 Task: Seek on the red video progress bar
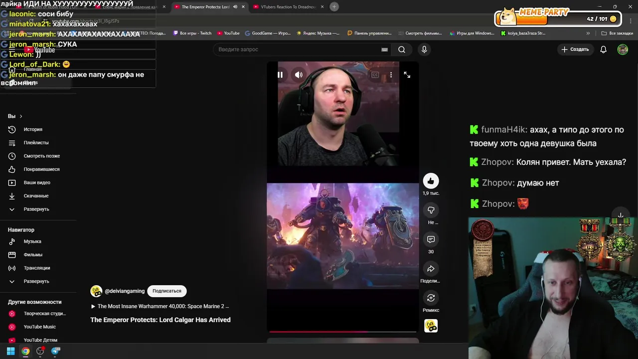pyautogui.click(x=342, y=332)
